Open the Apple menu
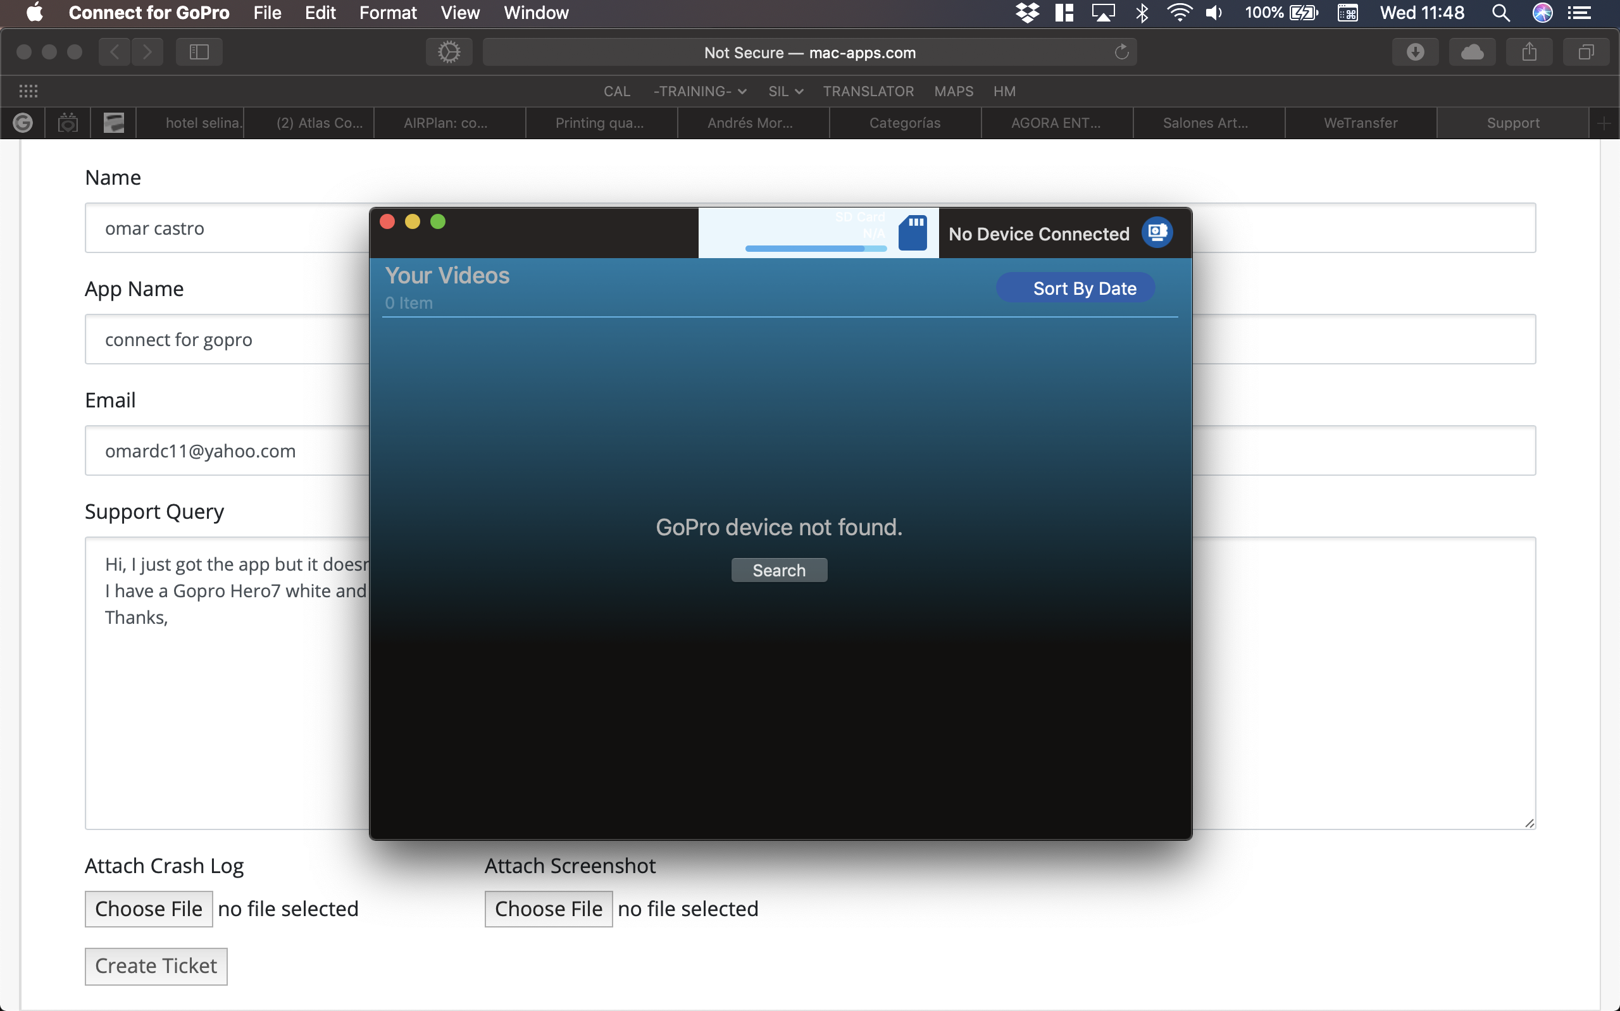Viewport: 1620px width, 1011px height. tap(34, 13)
